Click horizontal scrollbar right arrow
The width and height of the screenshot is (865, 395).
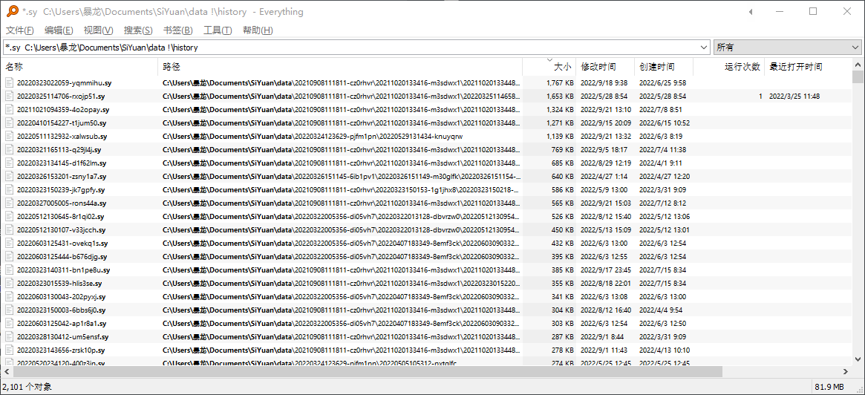point(846,372)
